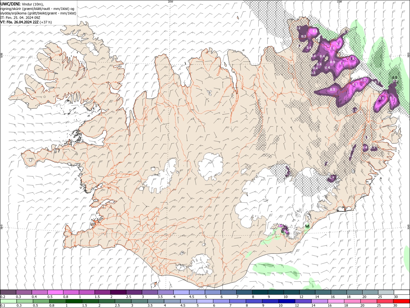The width and height of the screenshot is (410, 308).
Task: Select the magenta-pink 0.8 legend swatch
Action: point(71,292)
